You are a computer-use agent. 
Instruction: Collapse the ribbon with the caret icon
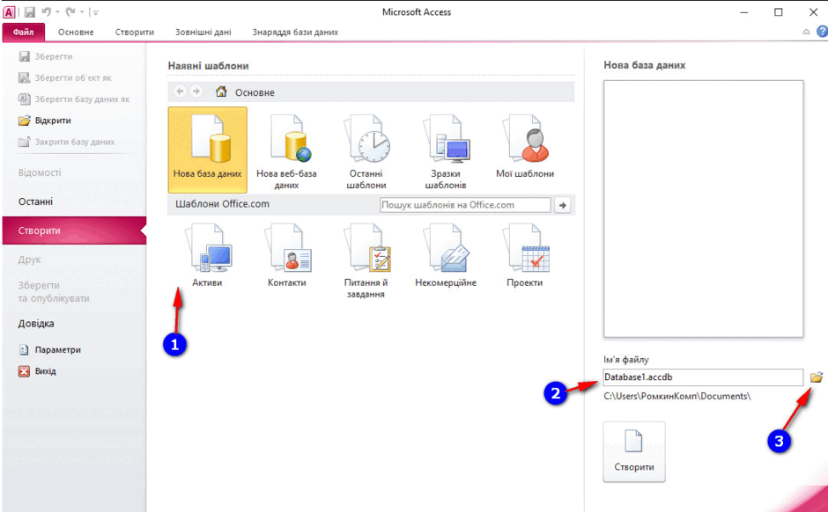[x=806, y=33]
